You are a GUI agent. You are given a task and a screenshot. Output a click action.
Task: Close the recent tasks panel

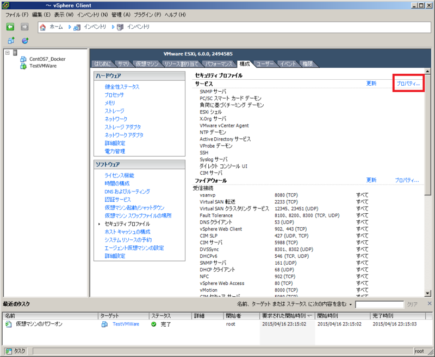point(430,304)
